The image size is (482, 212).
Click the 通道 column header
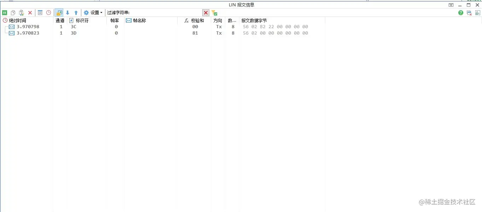[x=60, y=20]
